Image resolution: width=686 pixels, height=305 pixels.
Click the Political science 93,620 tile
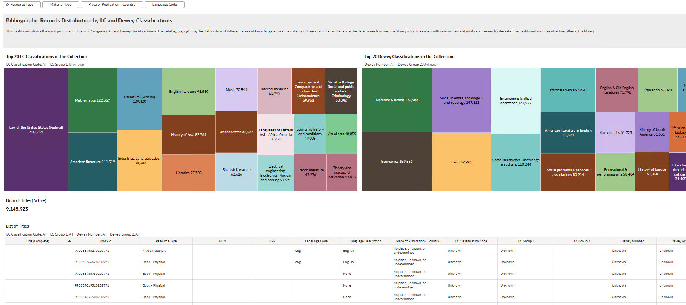click(568, 90)
